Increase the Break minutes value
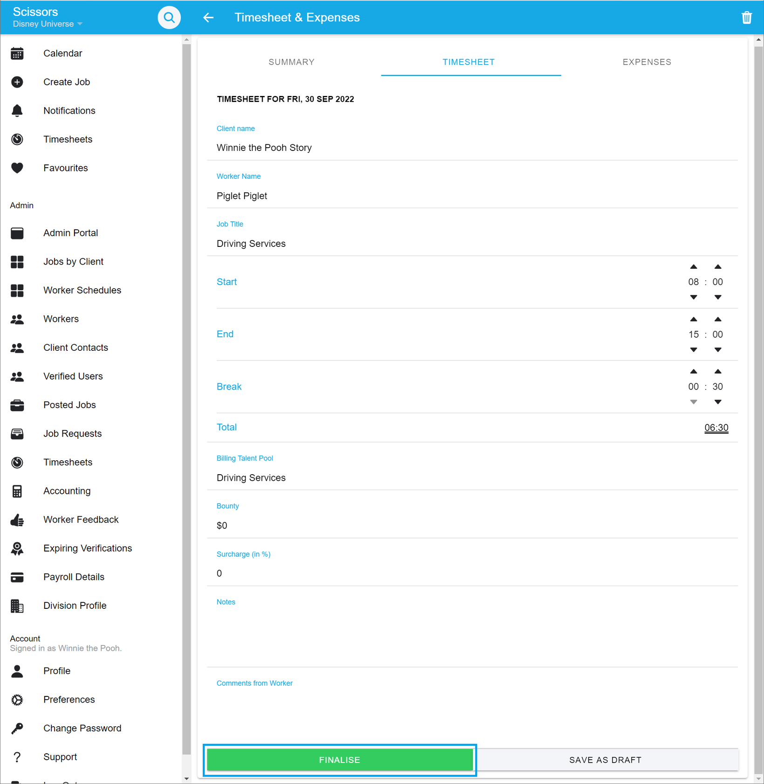Viewport: 764px width, 784px height. [717, 372]
